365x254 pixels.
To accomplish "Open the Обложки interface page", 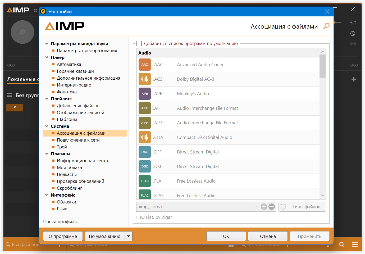I will (x=66, y=202).
